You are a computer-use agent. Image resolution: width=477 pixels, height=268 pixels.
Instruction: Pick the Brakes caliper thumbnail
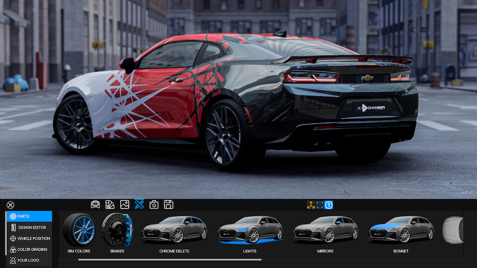[x=117, y=230]
